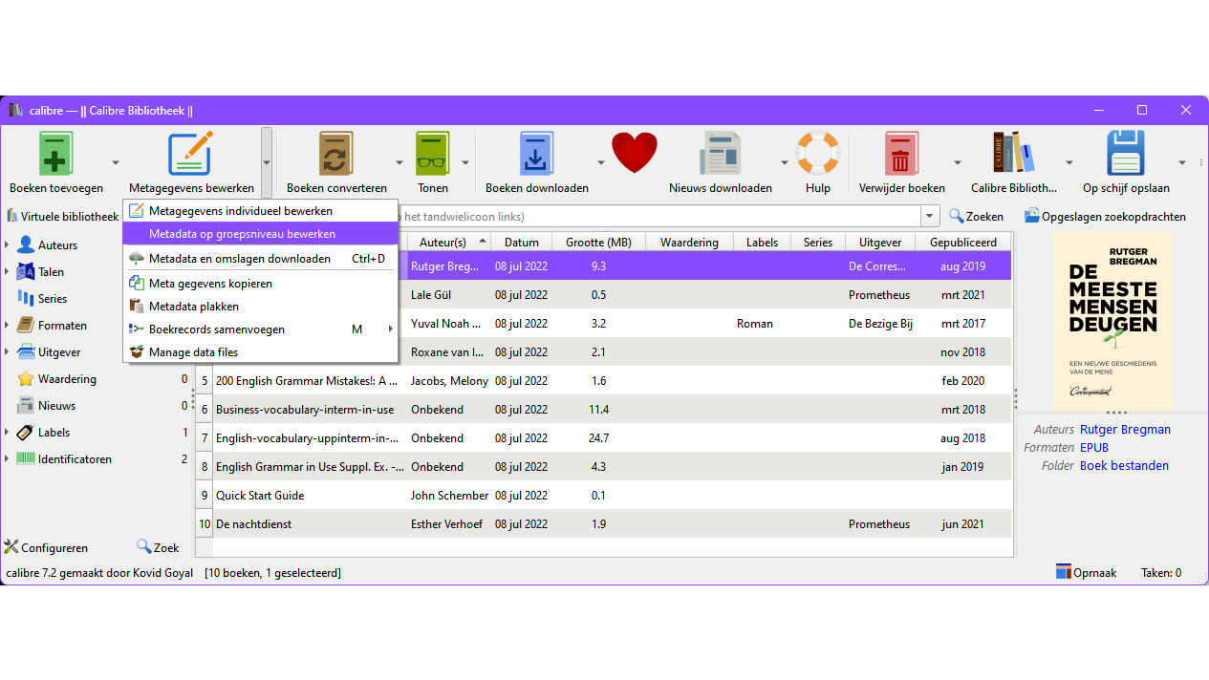The width and height of the screenshot is (1209, 680).
Task: Open dropdown arrow next to Boeken downloaden
Action: [x=601, y=163]
